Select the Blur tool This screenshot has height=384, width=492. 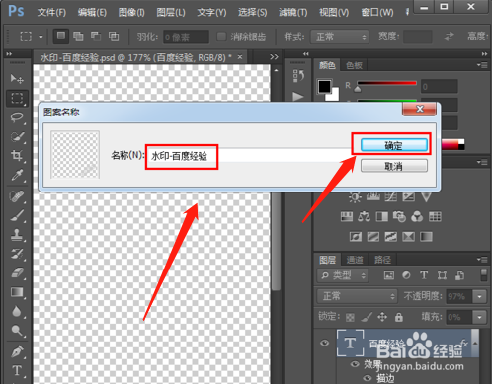(x=17, y=311)
